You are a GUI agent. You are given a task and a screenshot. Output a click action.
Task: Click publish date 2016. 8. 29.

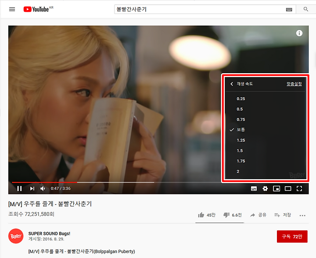pos(46,239)
